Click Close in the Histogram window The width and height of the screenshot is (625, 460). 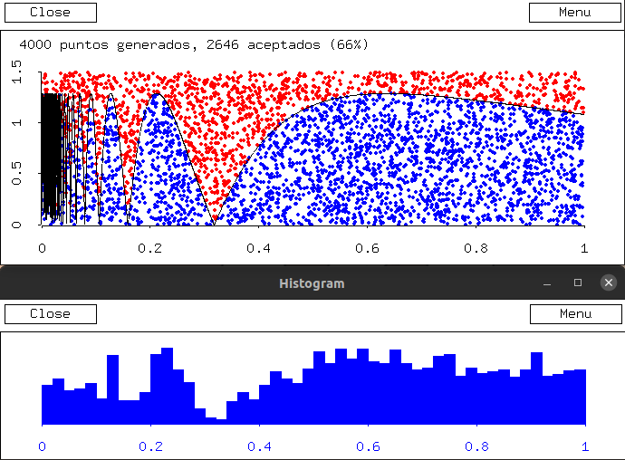tap(51, 314)
